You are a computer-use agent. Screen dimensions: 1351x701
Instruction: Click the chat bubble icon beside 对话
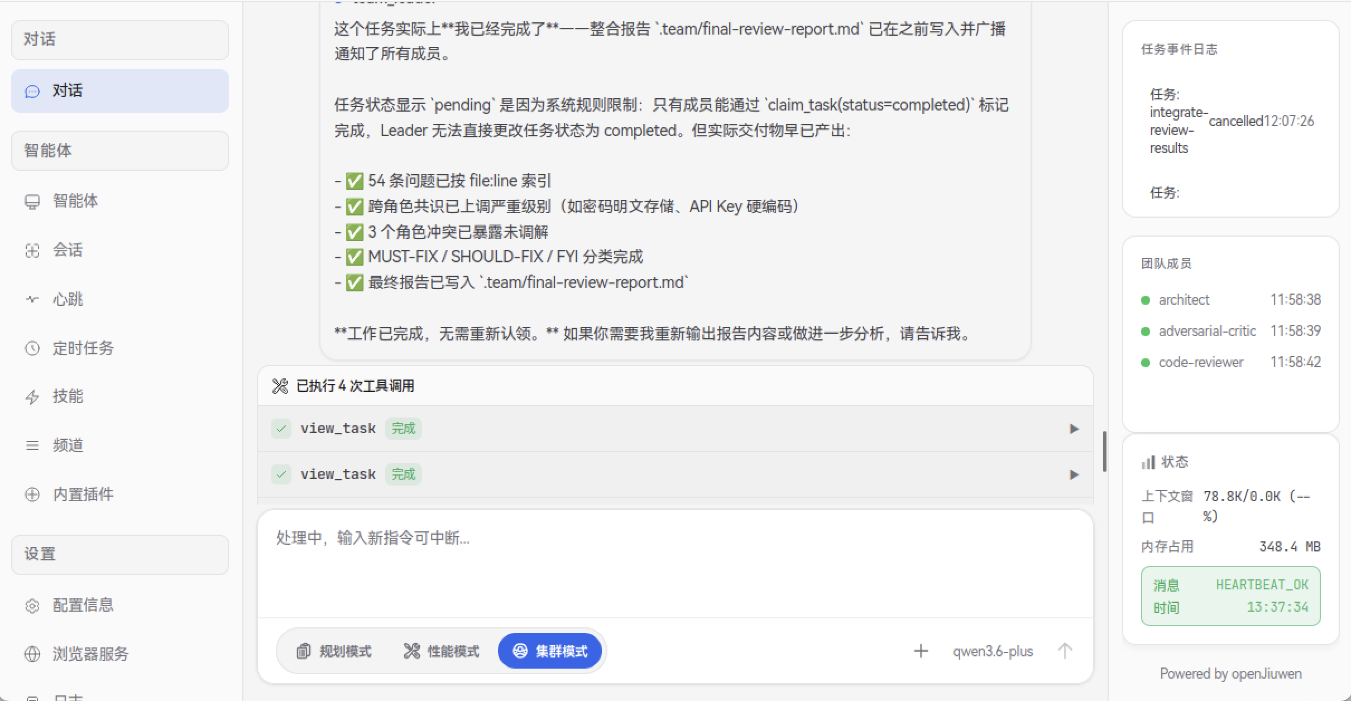pos(32,92)
